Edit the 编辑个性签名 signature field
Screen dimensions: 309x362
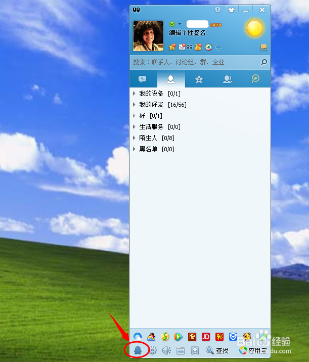pyautogui.click(x=187, y=33)
